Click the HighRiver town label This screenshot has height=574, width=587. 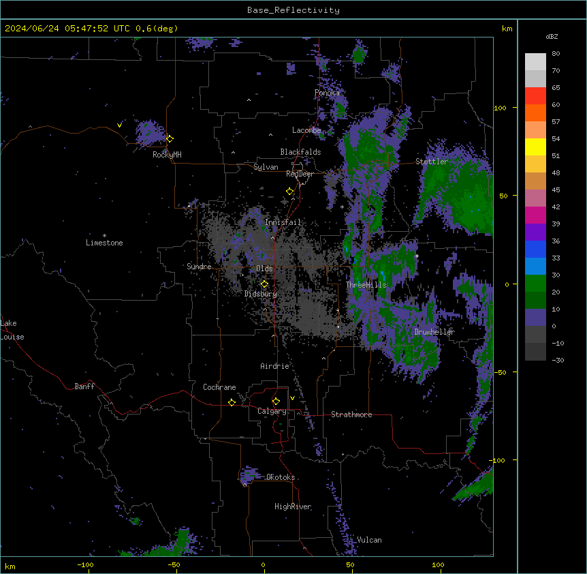coord(293,507)
